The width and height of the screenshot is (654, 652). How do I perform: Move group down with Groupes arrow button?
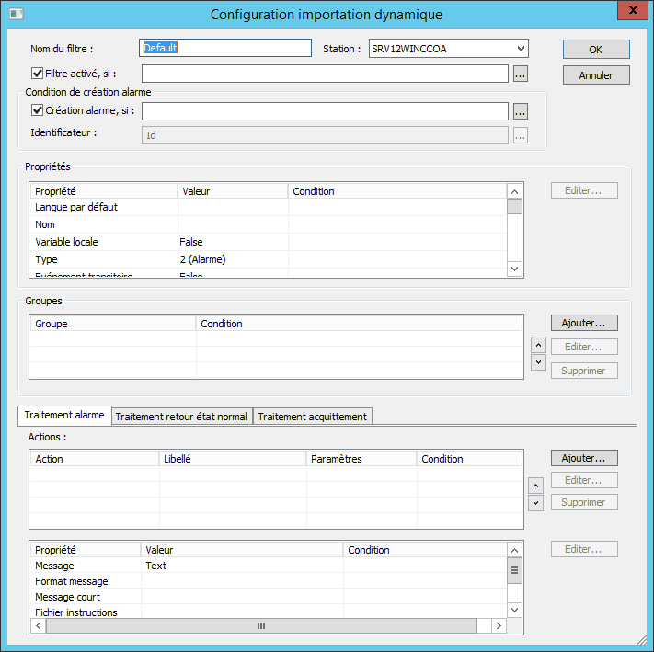538,362
